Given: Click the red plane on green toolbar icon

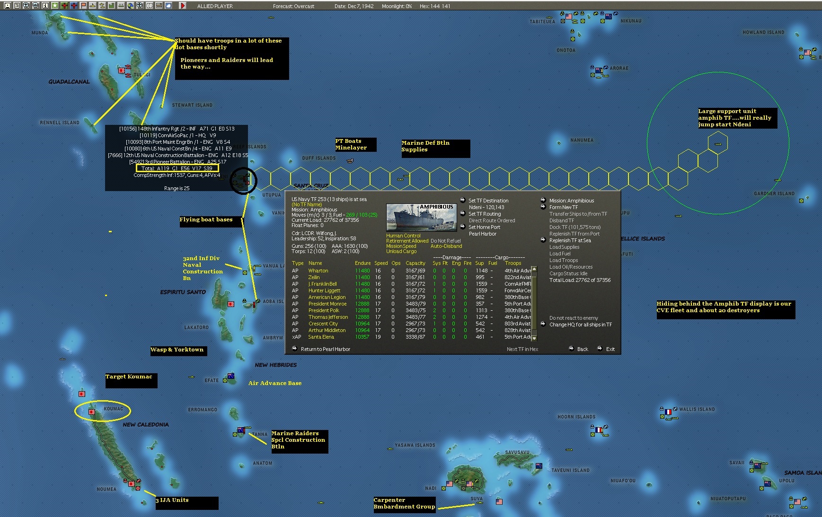Looking at the screenshot, I should [x=64, y=6].
